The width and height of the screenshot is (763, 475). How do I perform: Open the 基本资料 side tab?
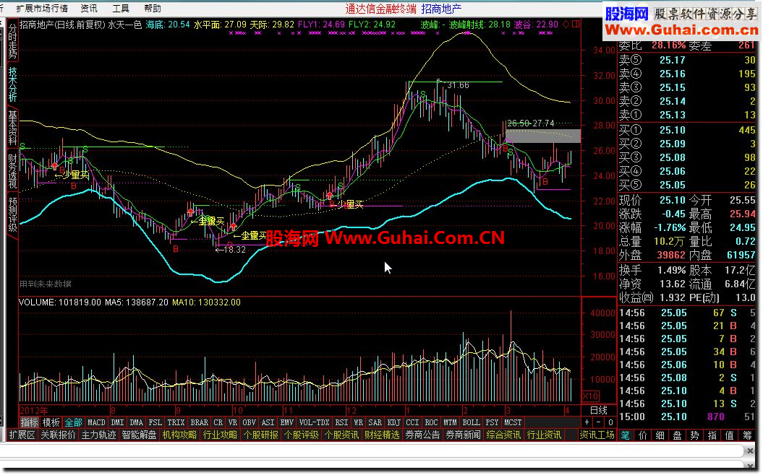[x=12, y=128]
